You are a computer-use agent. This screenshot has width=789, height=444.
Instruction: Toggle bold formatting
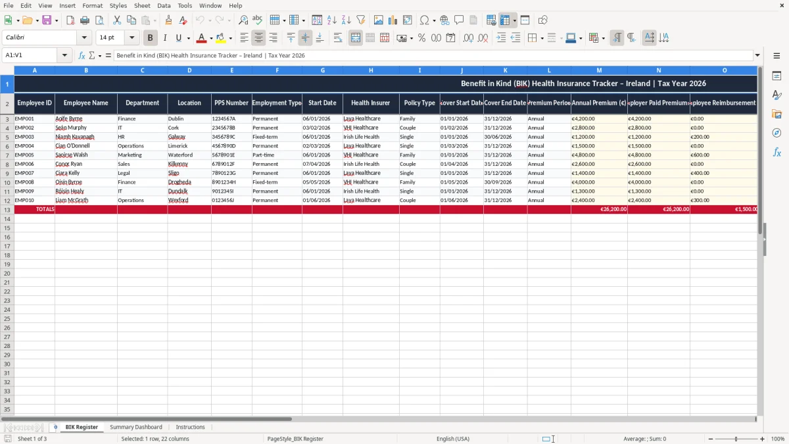[x=151, y=38]
